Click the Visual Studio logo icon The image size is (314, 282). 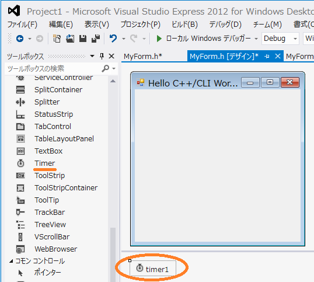(x=14, y=11)
